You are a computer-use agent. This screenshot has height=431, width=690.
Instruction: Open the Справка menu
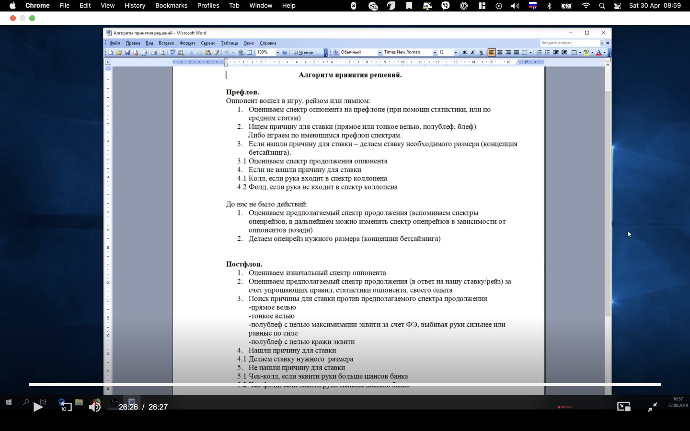(268, 43)
